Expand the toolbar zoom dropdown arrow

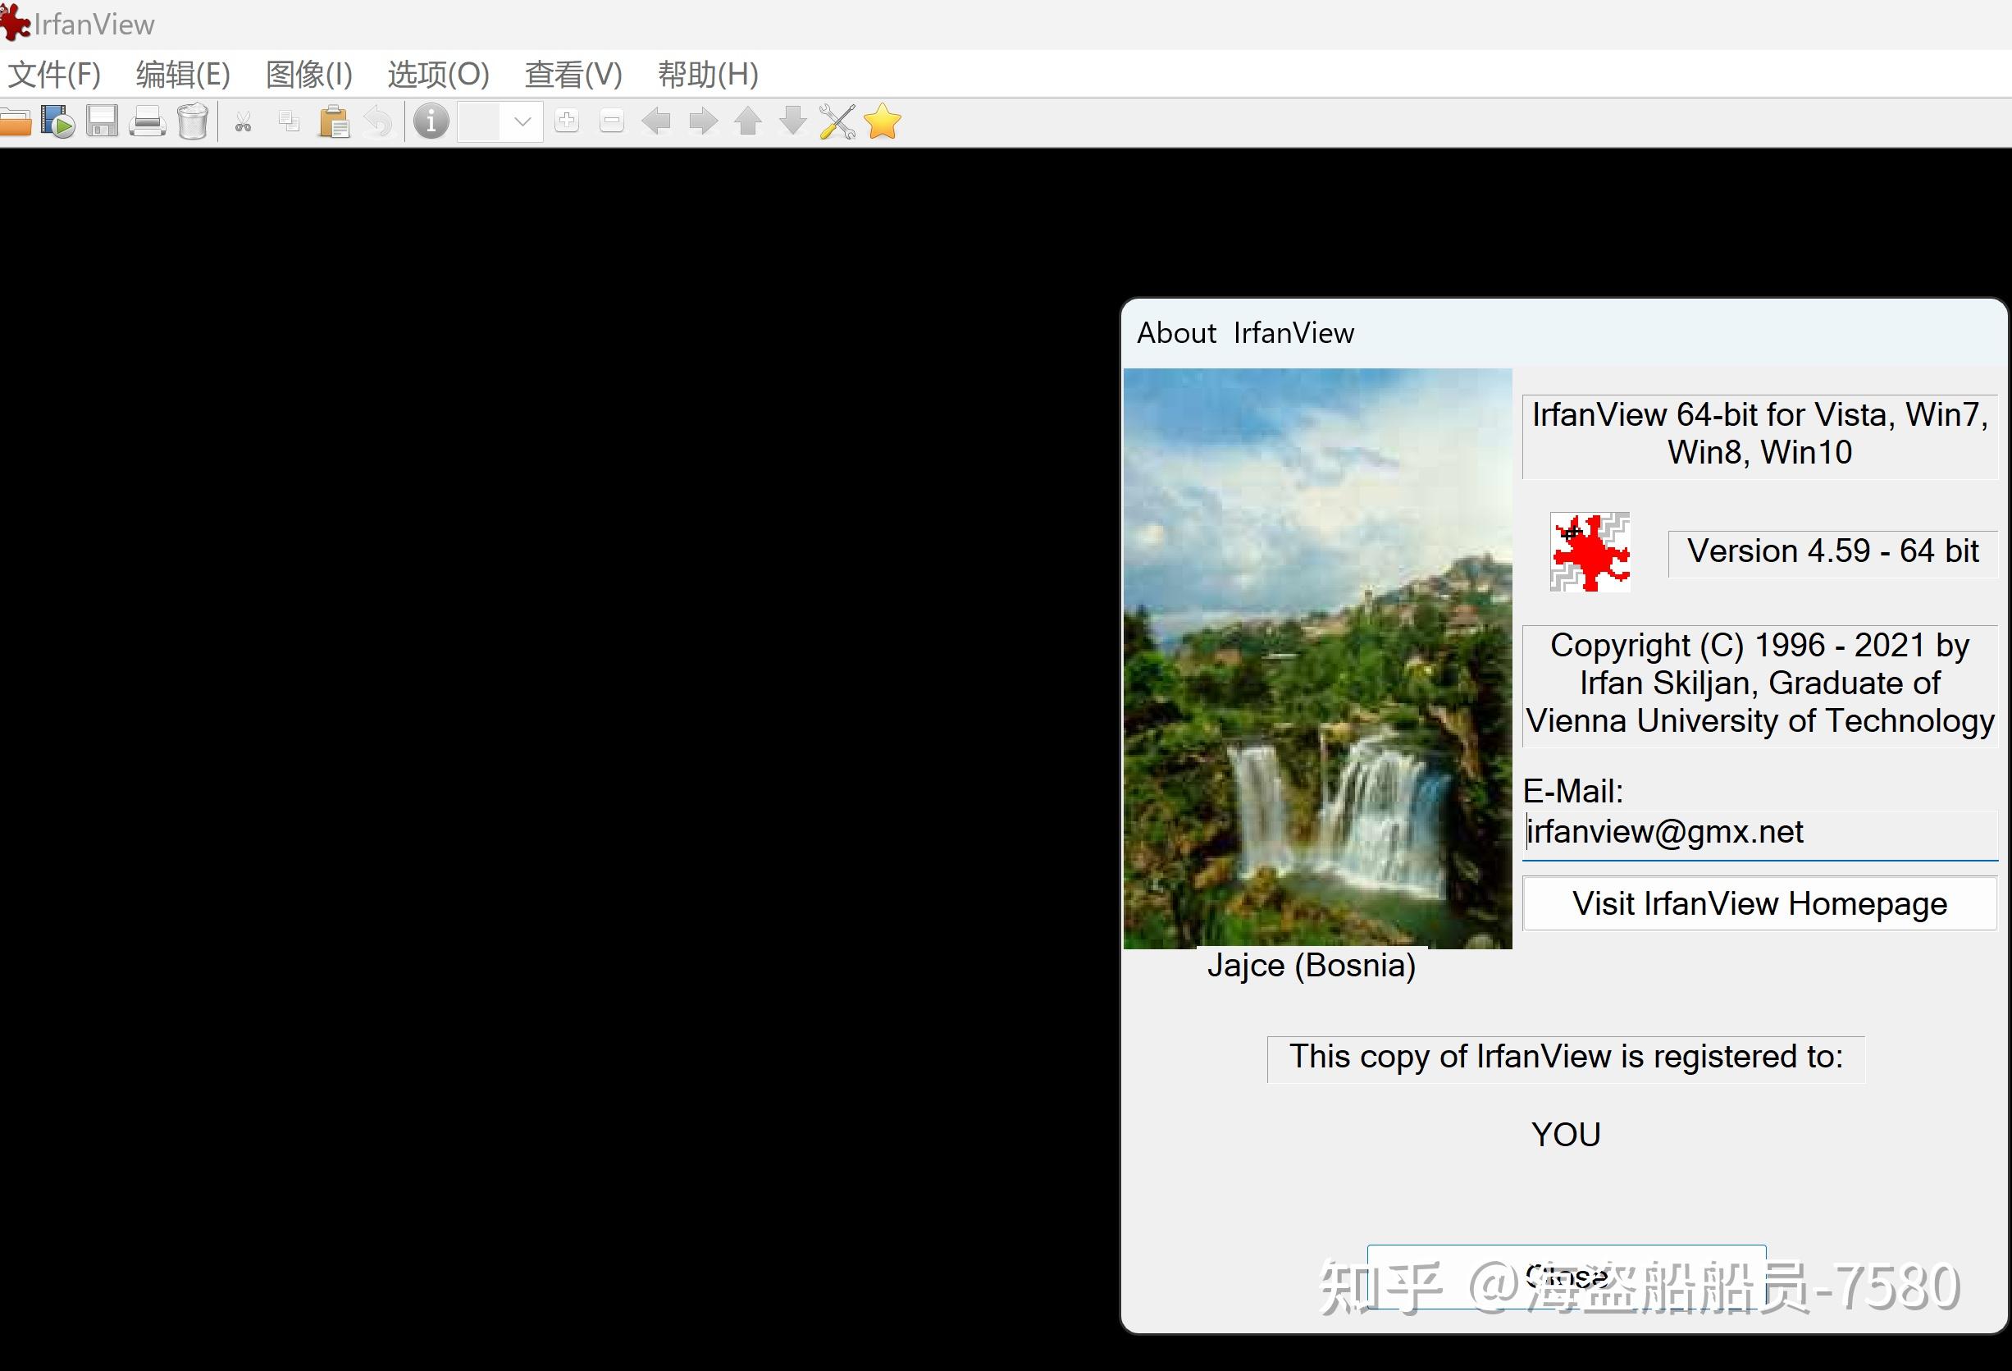click(522, 121)
